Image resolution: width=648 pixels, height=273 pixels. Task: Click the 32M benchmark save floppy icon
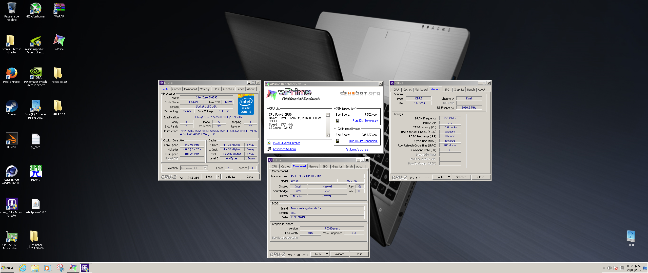338,121
